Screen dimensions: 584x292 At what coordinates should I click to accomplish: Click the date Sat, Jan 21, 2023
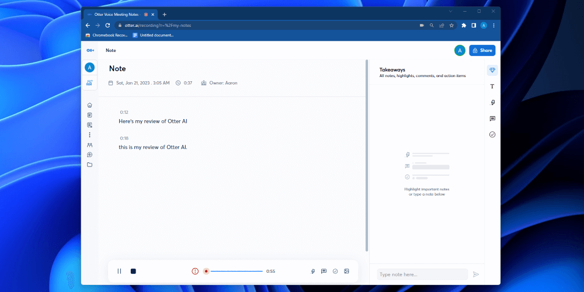tap(143, 83)
